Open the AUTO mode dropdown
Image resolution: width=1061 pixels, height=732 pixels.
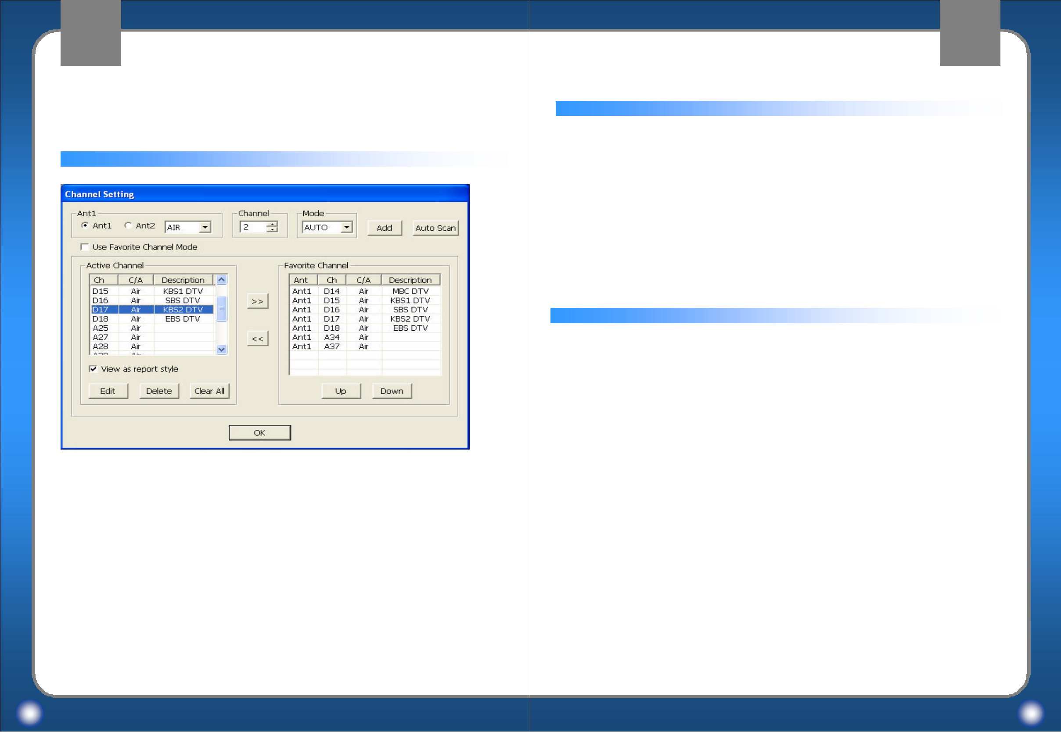[x=347, y=227]
